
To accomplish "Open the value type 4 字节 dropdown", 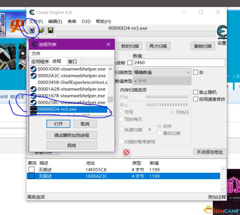I will click(x=162, y=81).
